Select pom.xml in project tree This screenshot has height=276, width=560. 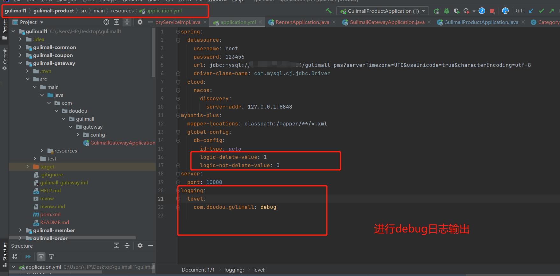tap(47, 215)
